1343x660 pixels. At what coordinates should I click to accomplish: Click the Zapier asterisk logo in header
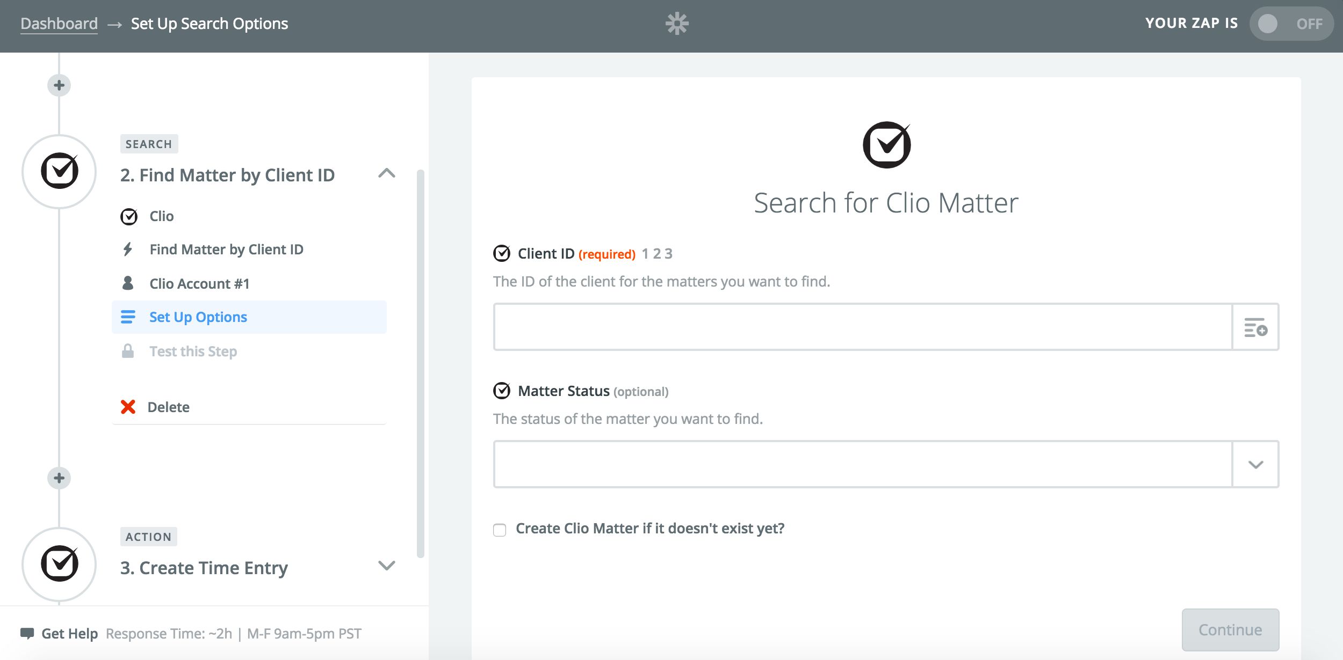point(677,24)
